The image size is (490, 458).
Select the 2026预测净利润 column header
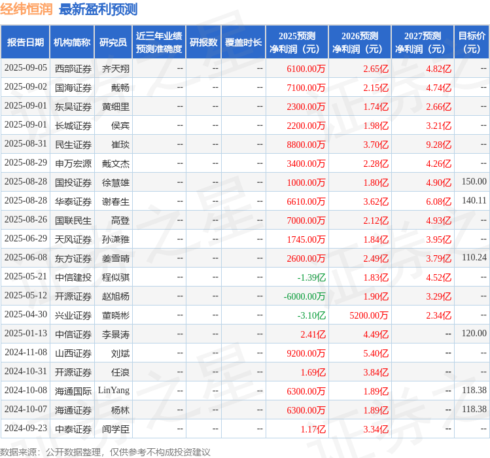360,43
